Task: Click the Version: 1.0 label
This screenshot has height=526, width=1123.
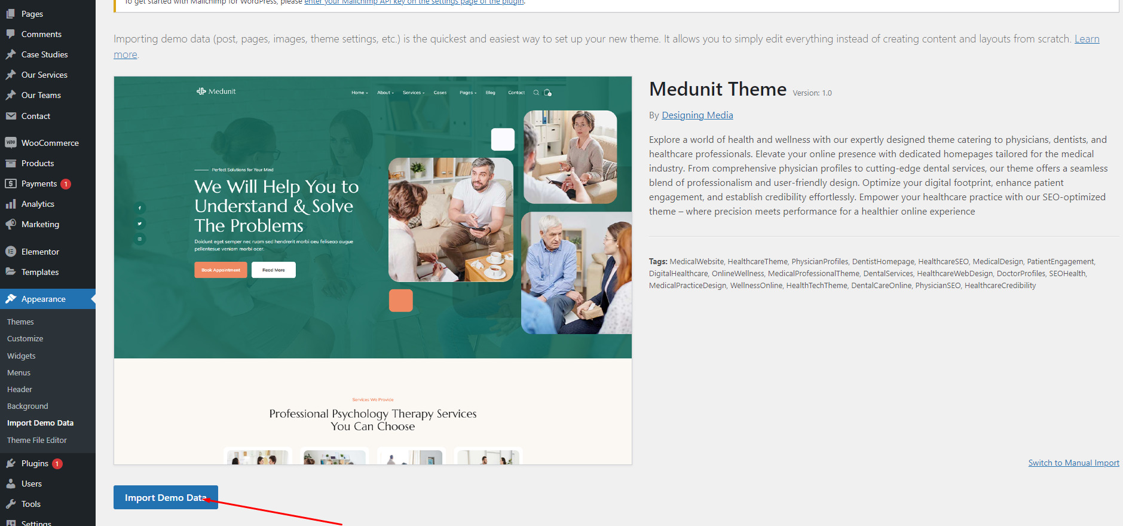Action: (812, 93)
